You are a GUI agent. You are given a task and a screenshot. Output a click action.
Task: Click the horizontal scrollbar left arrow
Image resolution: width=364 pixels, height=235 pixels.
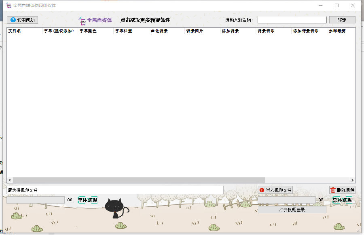10,180
